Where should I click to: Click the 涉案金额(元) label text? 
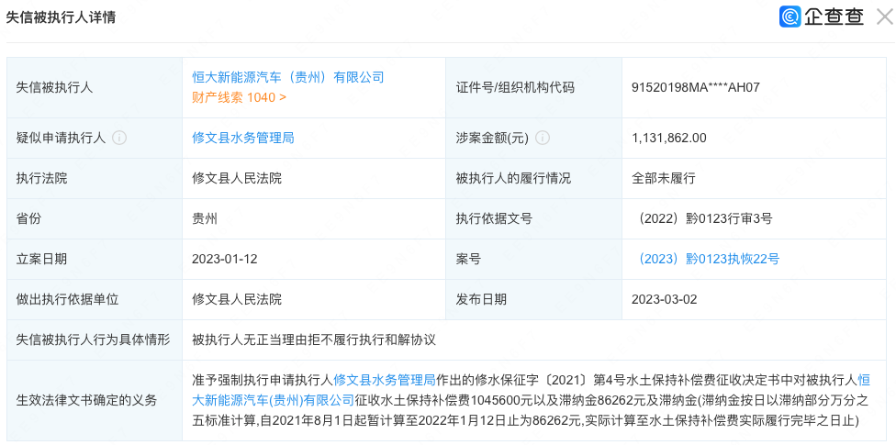tap(492, 138)
